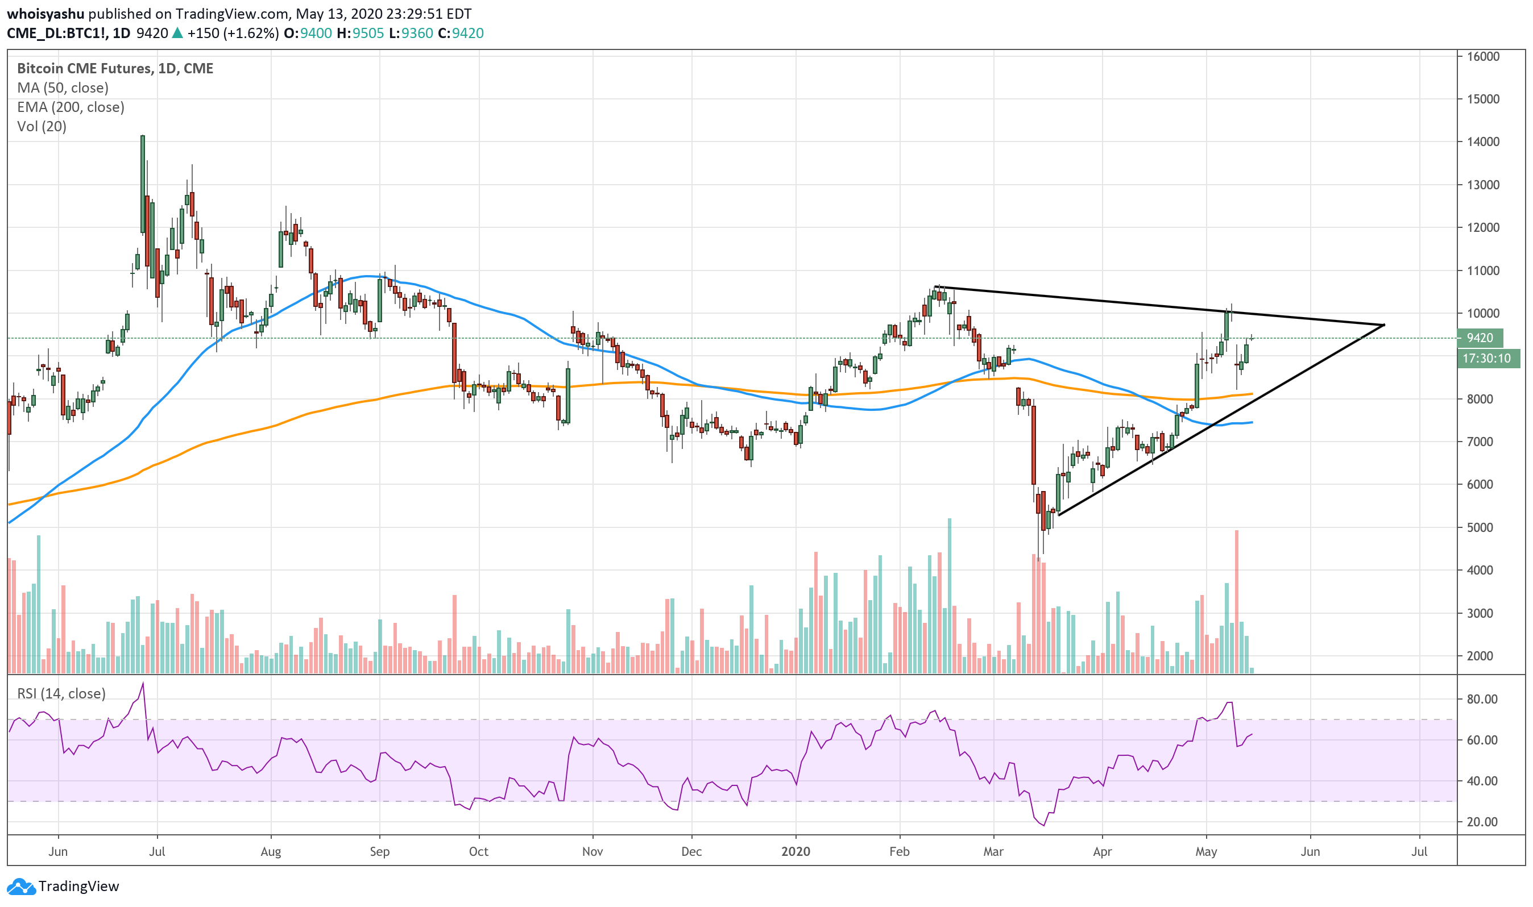Click the 16000 price axis label
The width and height of the screenshot is (1533, 907).
click(1483, 56)
